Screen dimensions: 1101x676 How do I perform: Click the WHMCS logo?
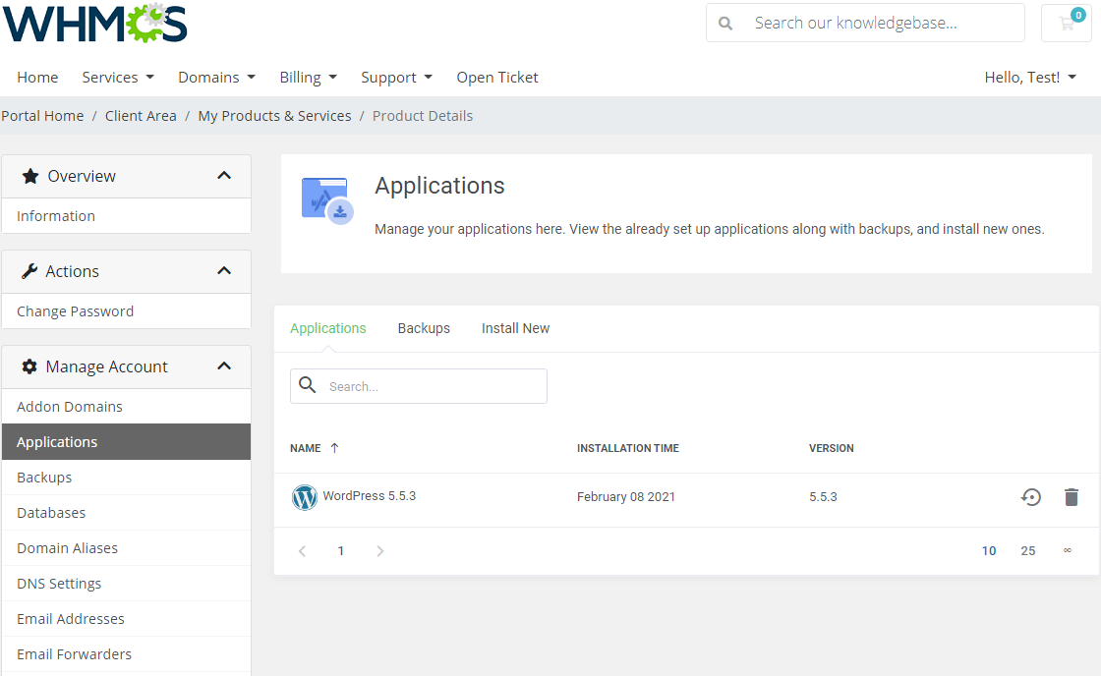pos(94,23)
